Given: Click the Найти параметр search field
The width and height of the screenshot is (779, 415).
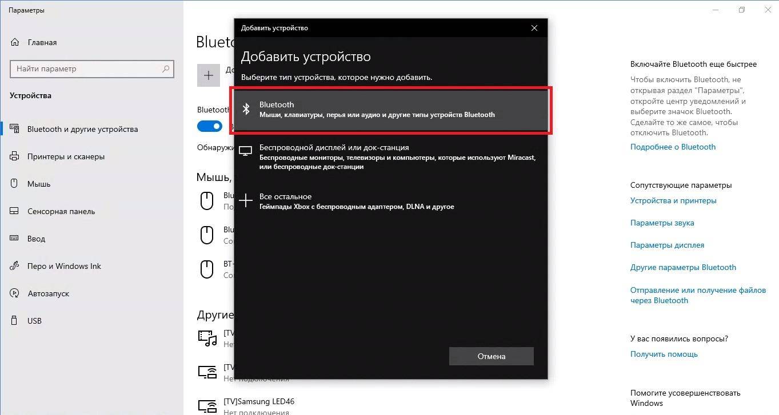Looking at the screenshot, I should pos(91,69).
